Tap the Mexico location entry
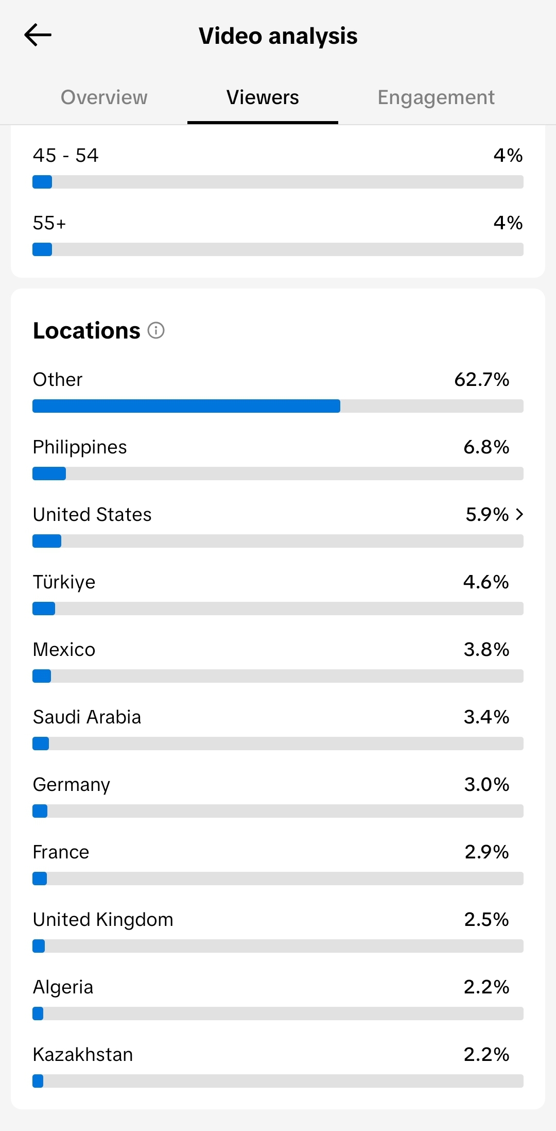 (x=278, y=661)
